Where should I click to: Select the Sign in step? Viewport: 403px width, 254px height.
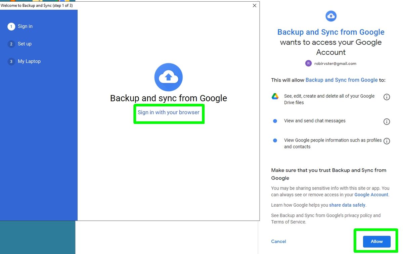(25, 26)
